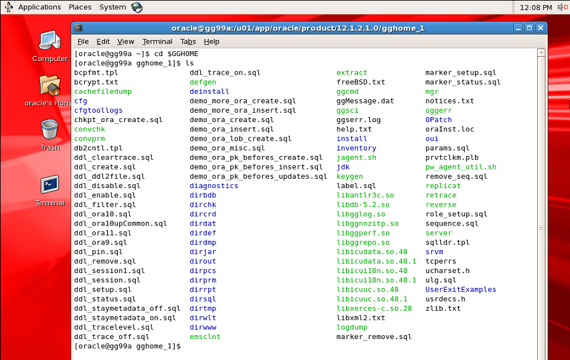570x360 pixels.
Task: Open the File menu in terminal
Action: 83,41
